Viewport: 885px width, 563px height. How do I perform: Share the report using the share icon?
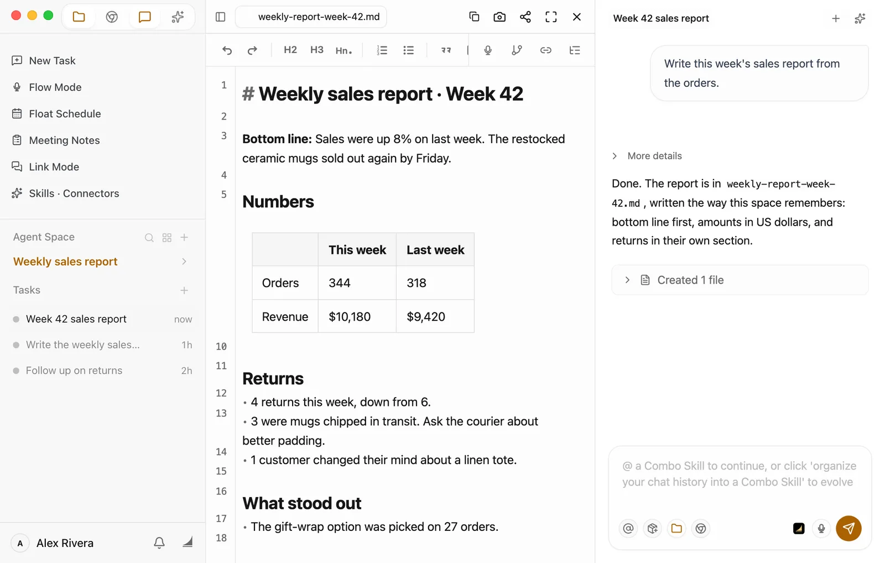pos(525,17)
